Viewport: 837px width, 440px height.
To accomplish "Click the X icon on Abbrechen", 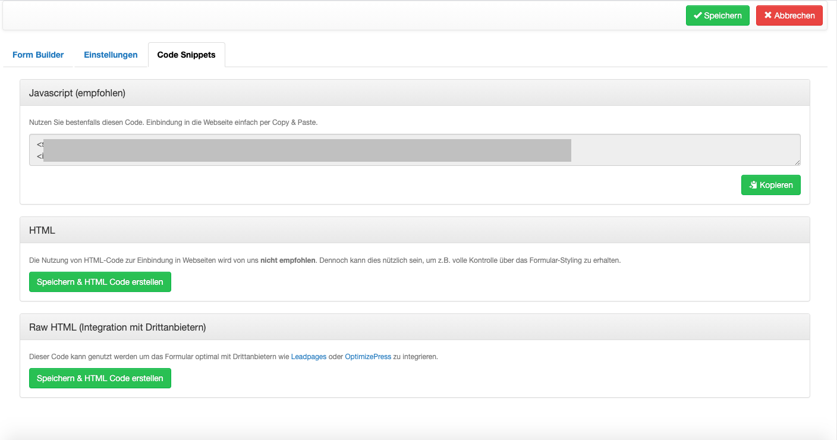I will 768,15.
